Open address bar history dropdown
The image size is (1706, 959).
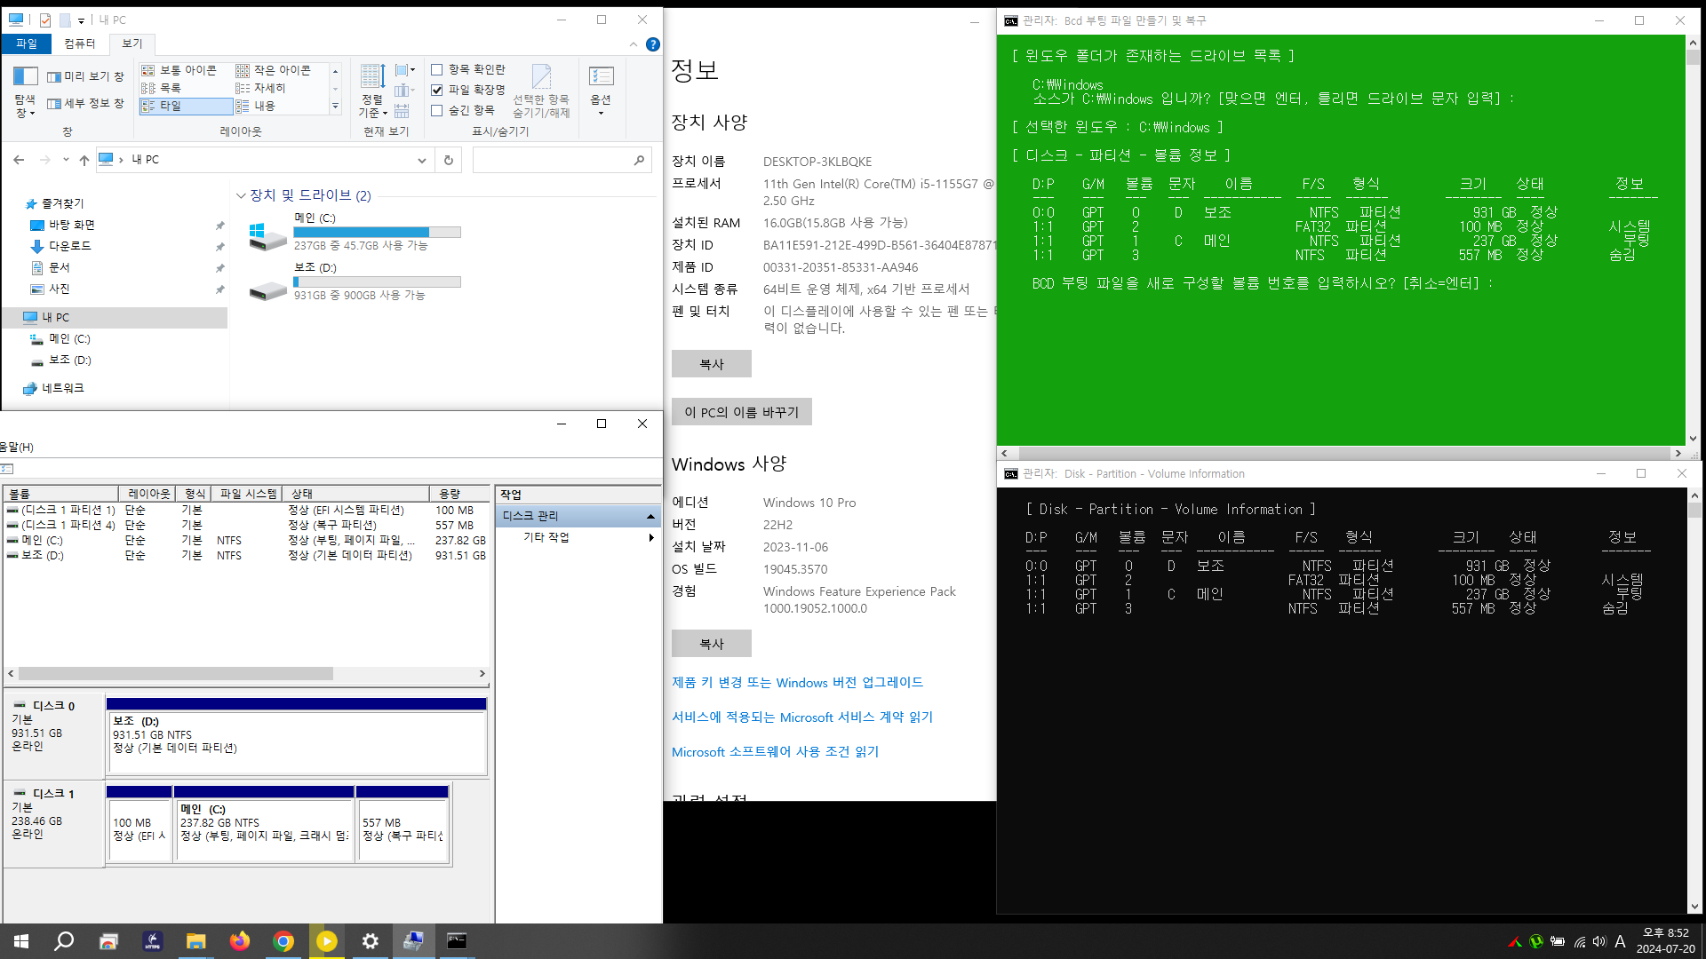click(422, 160)
